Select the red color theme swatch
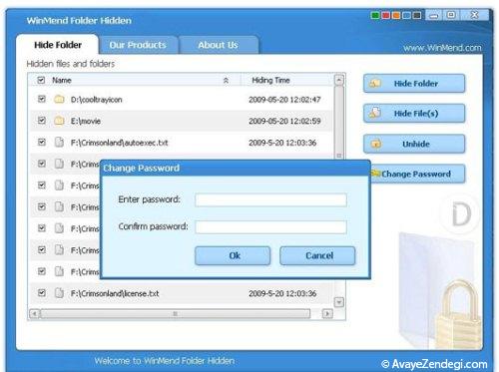 point(385,15)
